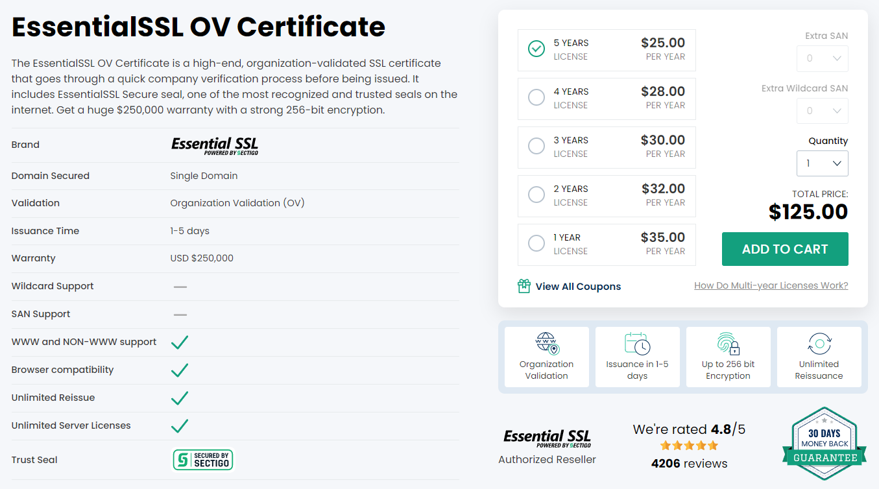Click the View All Coupons link

pyautogui.click(x=578, y=287)
